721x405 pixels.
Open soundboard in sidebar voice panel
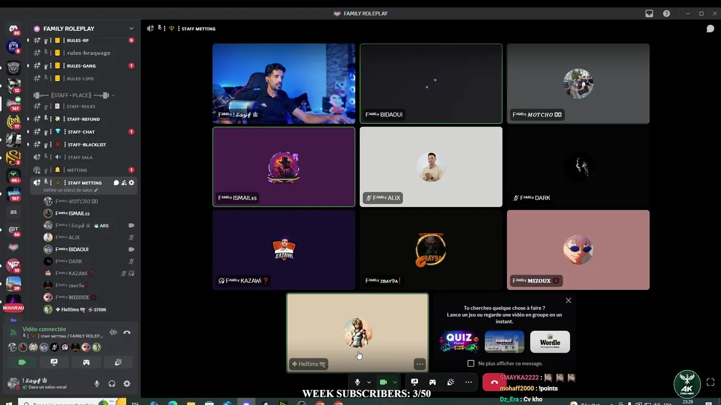pos(118,362)
